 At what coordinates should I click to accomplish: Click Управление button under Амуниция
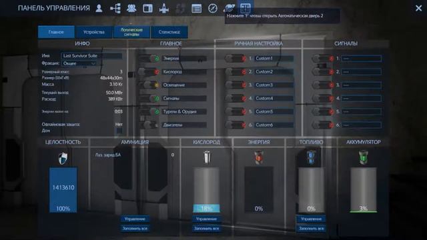pyautogui.click(x=135, y=219)
